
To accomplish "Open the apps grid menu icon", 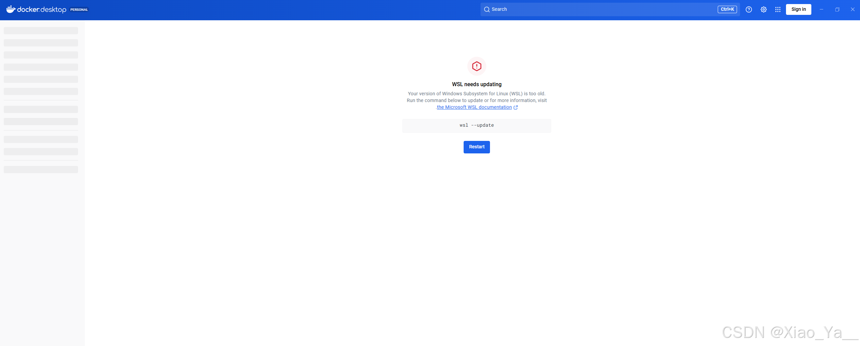I will coord(778,9).
